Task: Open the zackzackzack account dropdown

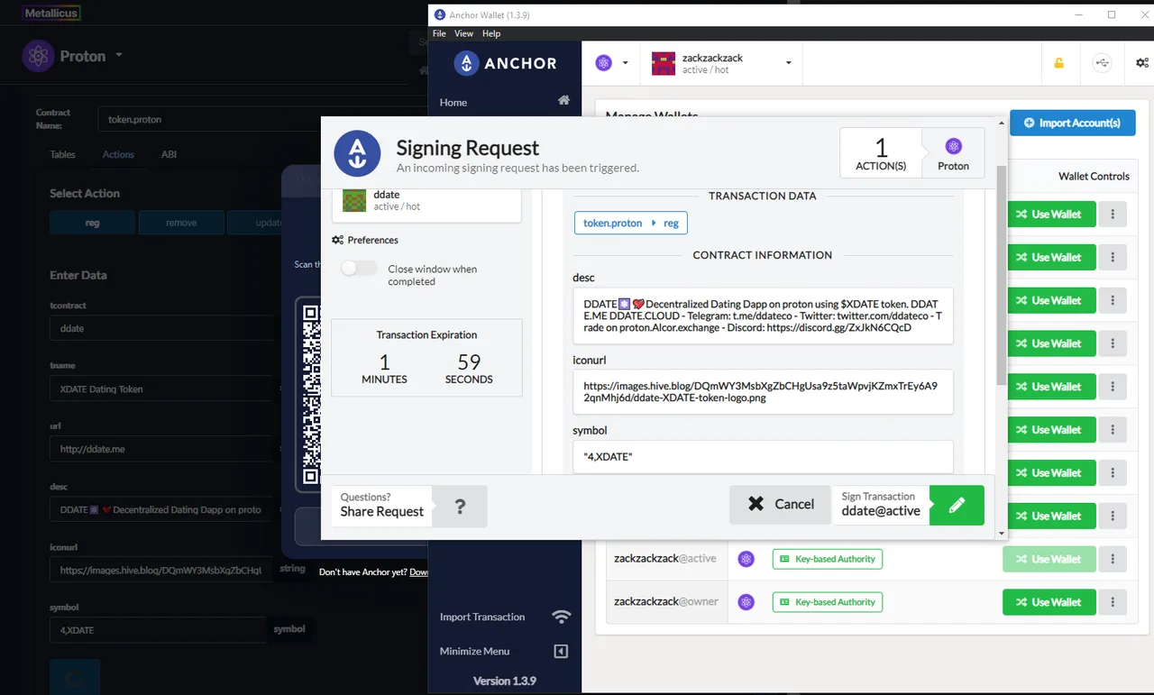Action: click(721, 63)
